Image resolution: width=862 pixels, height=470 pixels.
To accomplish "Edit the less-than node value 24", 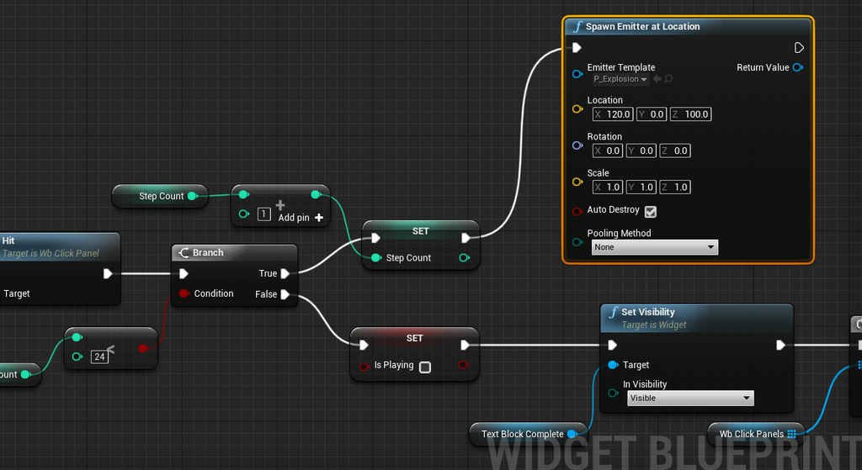I will (99, 356).
